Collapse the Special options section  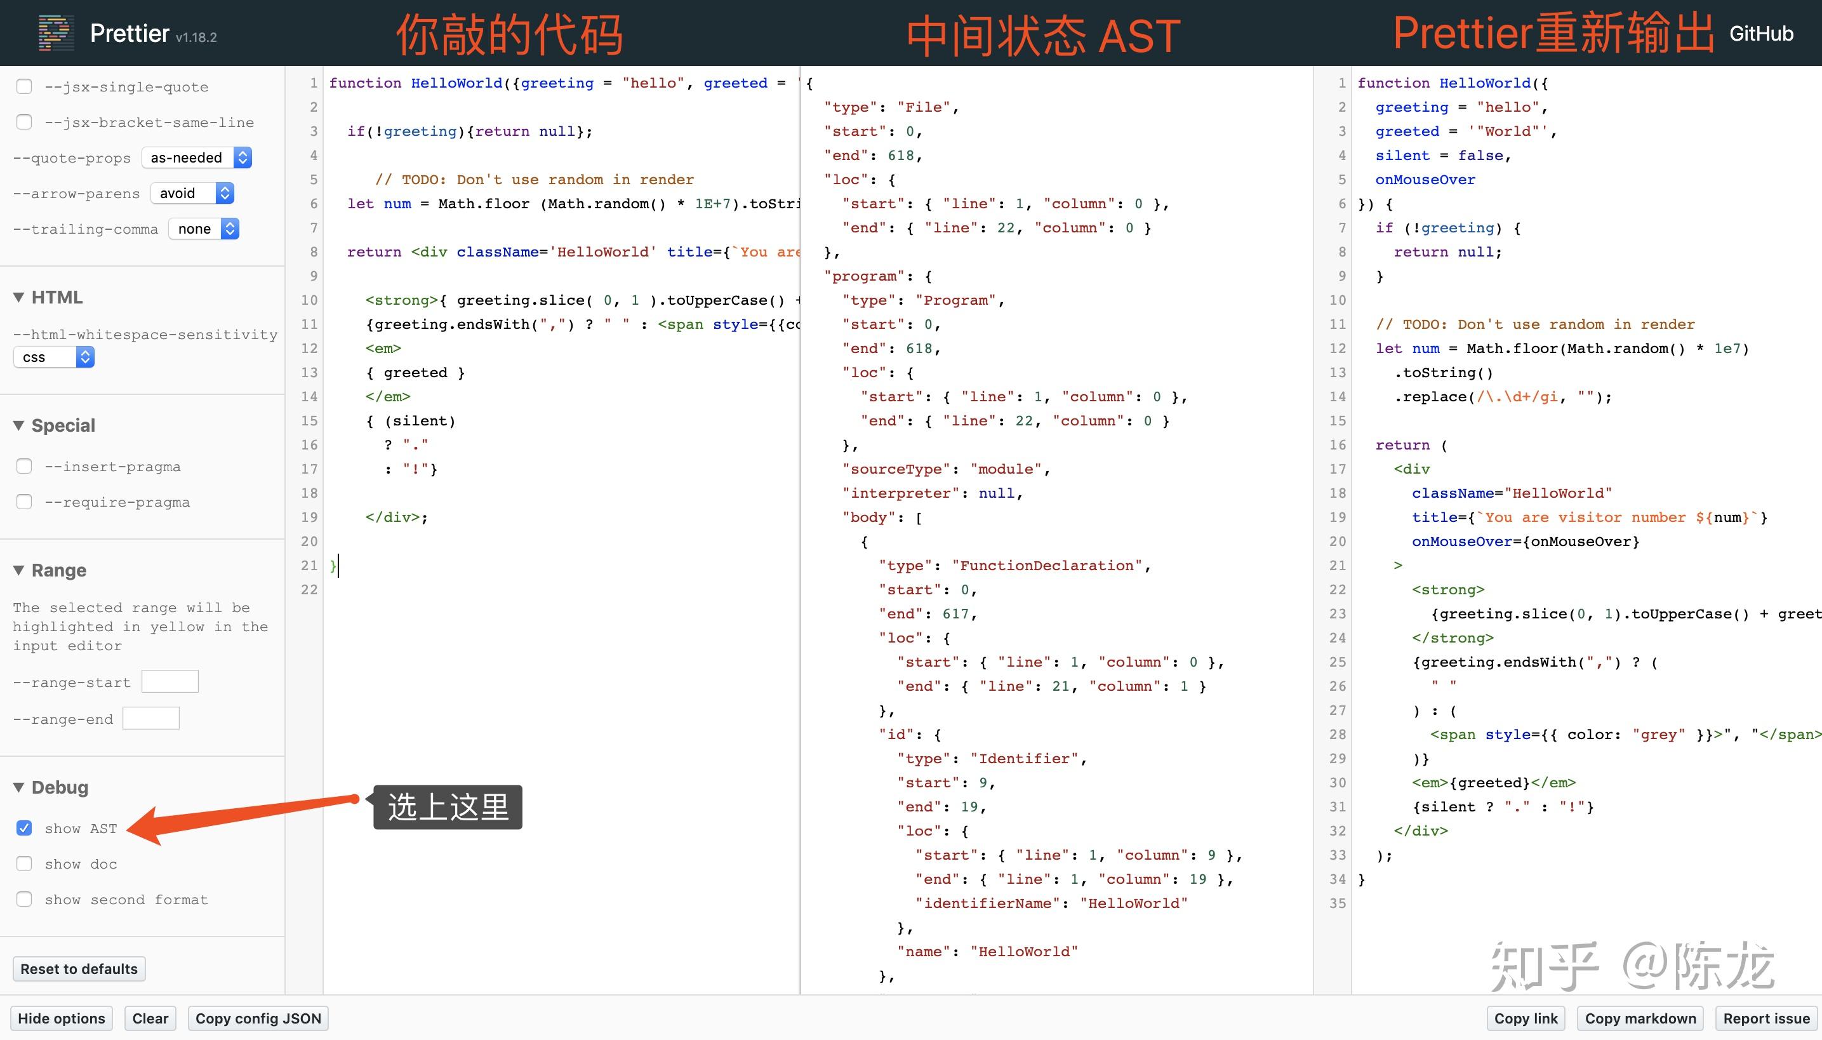(x=19, y=425)
